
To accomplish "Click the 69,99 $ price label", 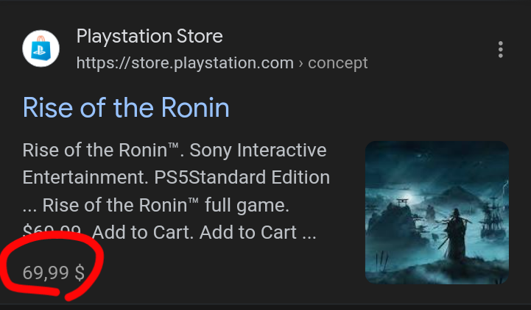I will [54, 273].
